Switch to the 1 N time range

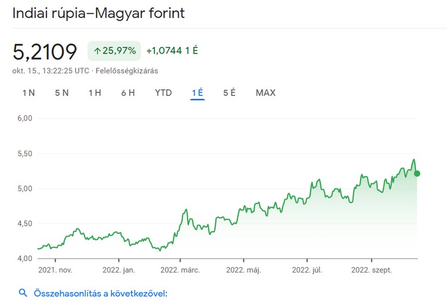pos(29,92)
